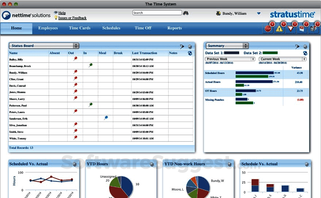
Task: Open the mailbox messages icon
Action: pyautogui.click(x=313, y=29)
